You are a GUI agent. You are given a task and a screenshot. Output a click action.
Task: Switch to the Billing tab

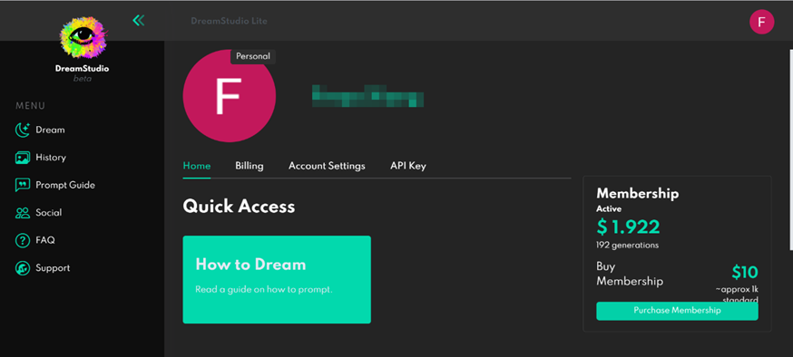[250, 166]
